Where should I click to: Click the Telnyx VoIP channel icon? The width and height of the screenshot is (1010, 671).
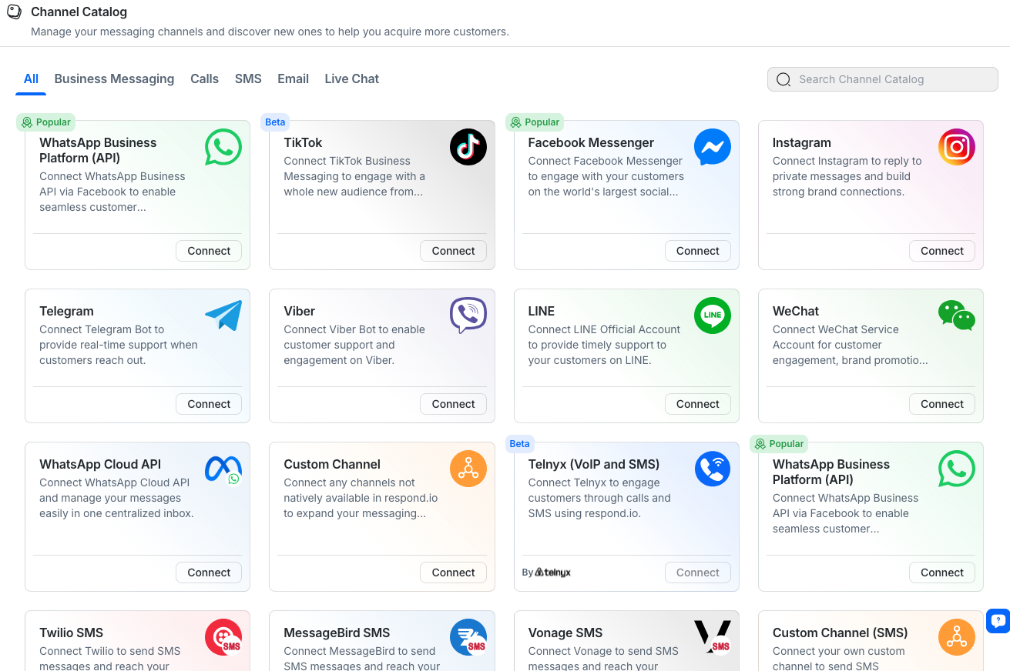[x=712, y=469]
